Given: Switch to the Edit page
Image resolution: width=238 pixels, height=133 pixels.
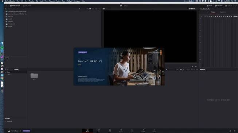Looking at the screenshot, I should 110,131.
